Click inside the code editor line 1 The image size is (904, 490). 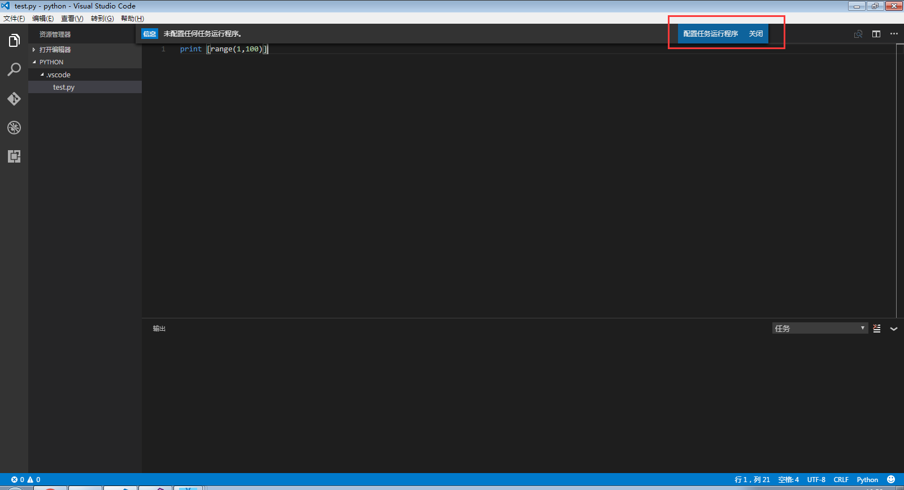click(x=224, y=49)
